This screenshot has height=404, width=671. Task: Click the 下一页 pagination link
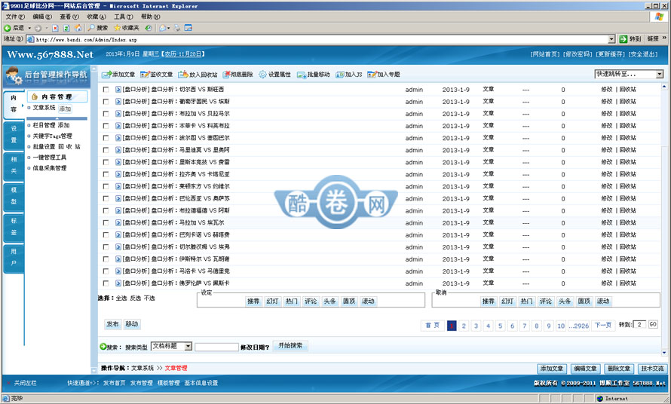[603, 326]
